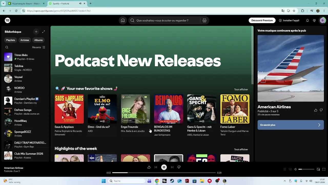Filter library by Albums

pos(38,40)
